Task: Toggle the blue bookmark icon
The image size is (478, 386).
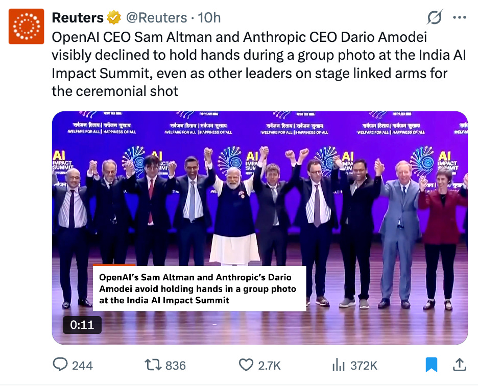Action: coord(432,365)
